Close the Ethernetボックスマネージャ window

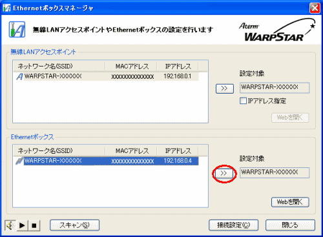pyautogui.click(x=315, y=8)
